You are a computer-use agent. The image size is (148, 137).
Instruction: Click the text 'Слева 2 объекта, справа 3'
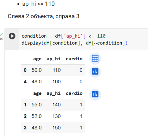tap(44, 16)
